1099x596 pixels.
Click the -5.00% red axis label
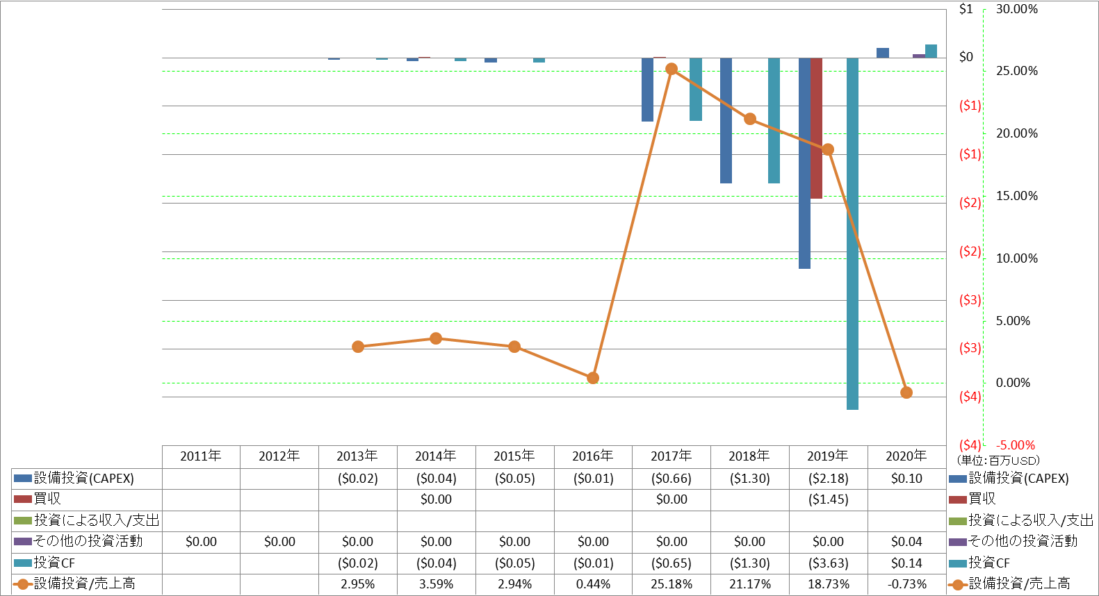click(x=1016, y=445)
